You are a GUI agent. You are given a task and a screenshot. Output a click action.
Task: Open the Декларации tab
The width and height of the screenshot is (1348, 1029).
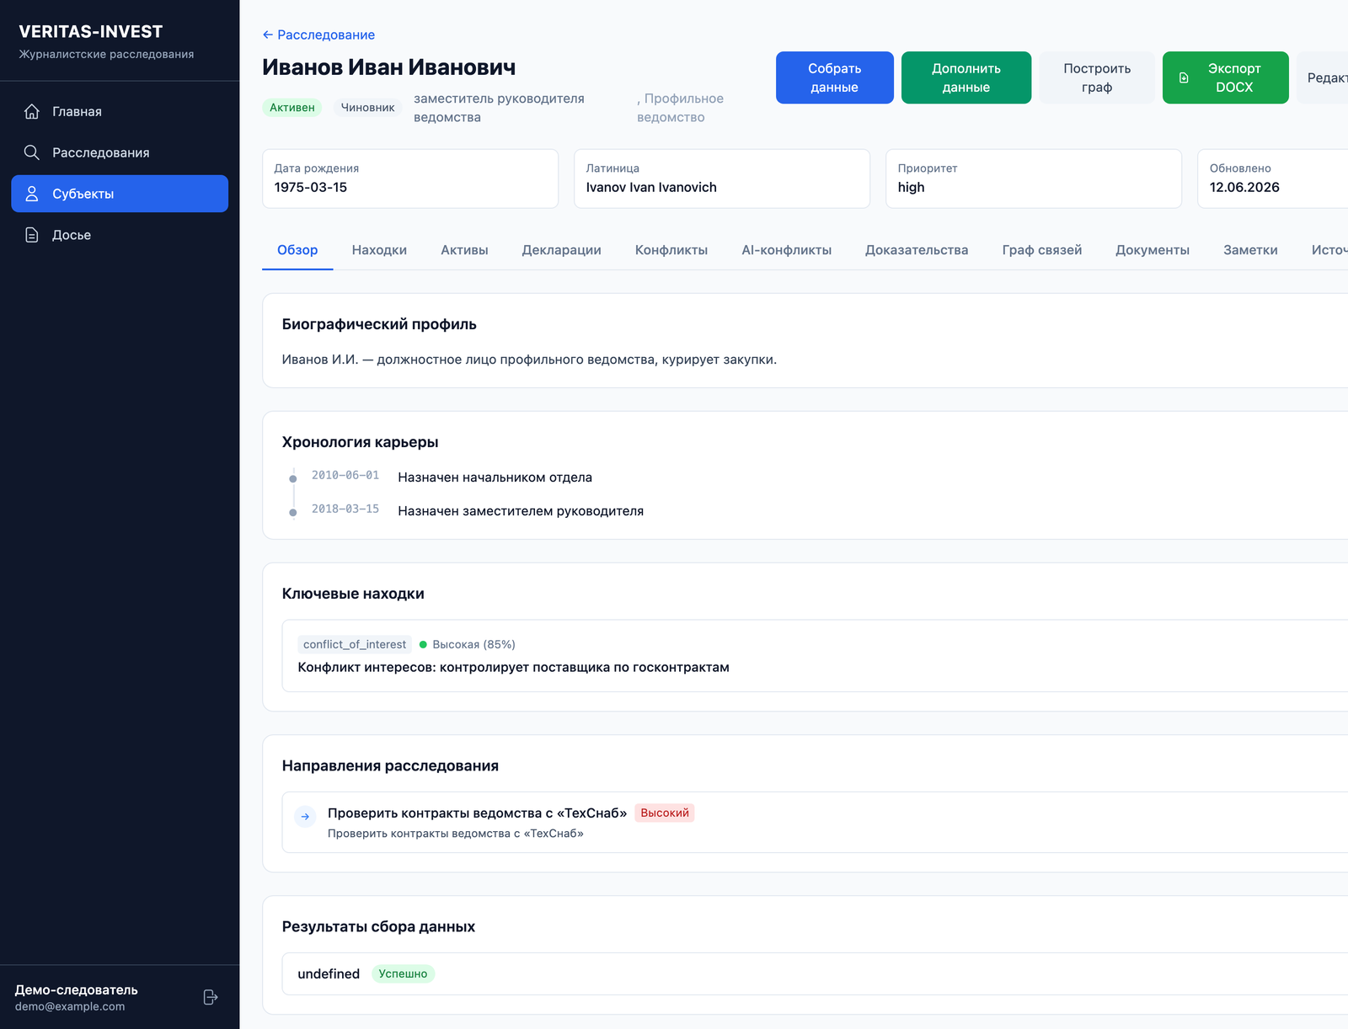[561, 250]
